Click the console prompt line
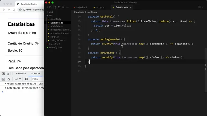 click(x=22, y=92)
